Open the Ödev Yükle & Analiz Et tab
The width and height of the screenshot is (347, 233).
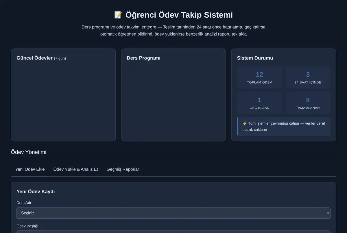76,169
